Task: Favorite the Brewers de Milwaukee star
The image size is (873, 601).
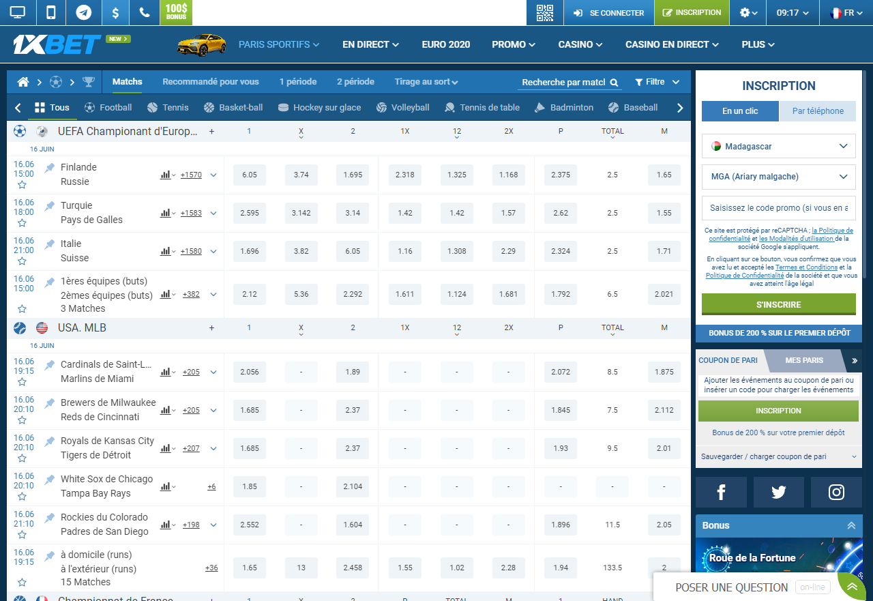Action: pos(22,420)
